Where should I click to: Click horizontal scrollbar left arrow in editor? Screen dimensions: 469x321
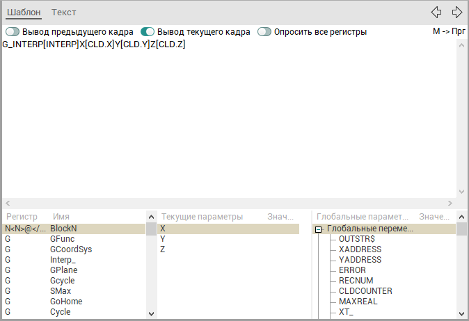[x=8, y=203]
